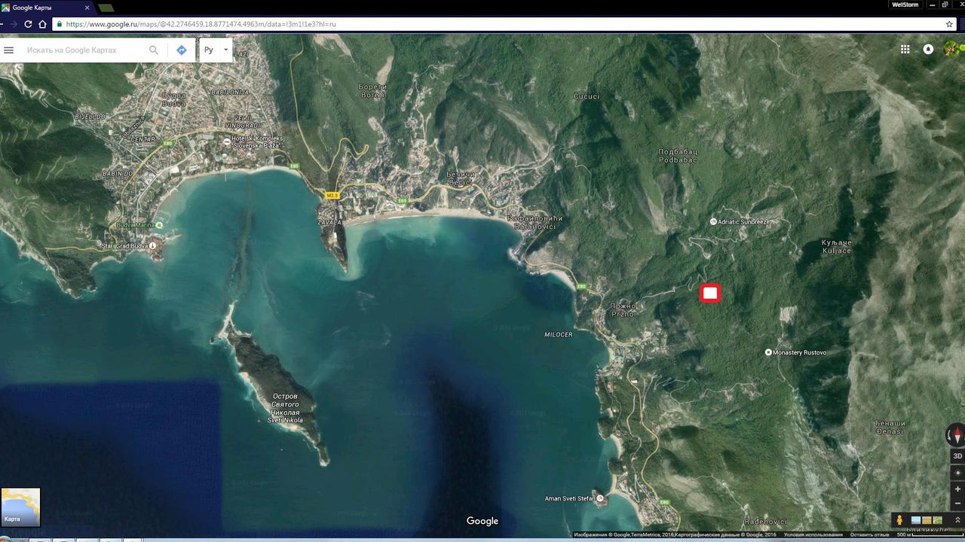Click the 'Čučuci' village label
Screen dimensions: 965x542
pyautogui.click(x=587, y=96)
